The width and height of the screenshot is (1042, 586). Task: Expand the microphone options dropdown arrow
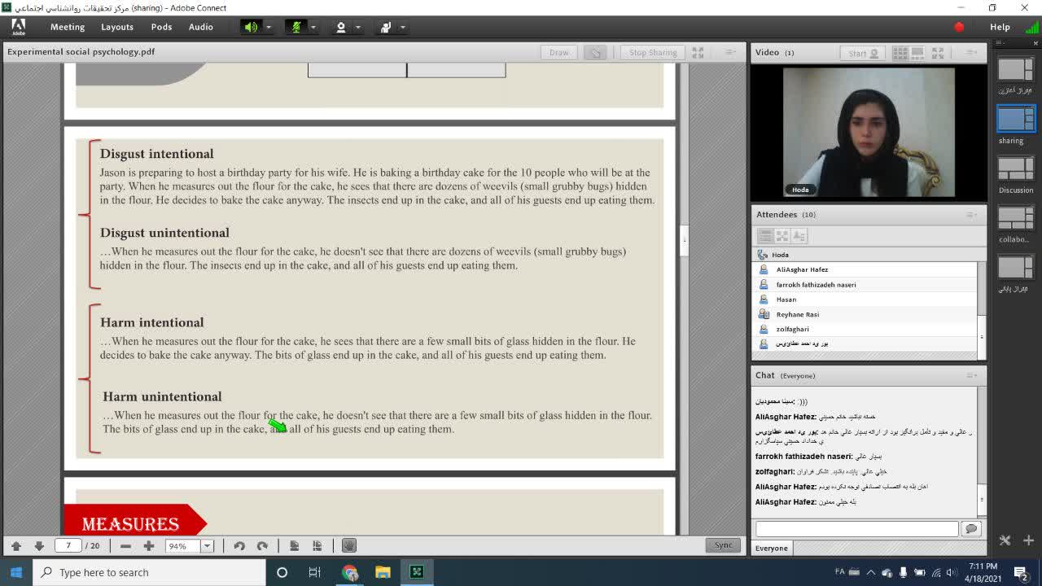(313, 27)
